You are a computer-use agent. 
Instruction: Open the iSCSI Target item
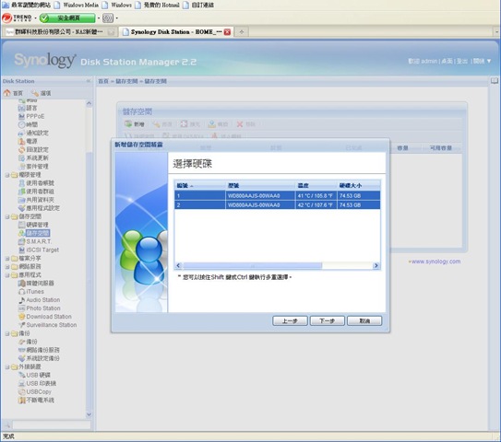[x=39, y=250]
